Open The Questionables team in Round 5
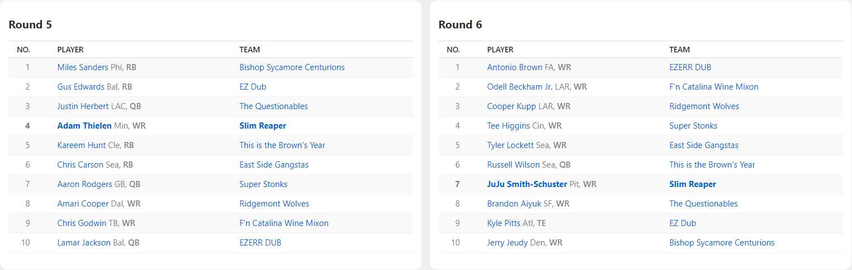Screen dimensions: 852x270 click(x=274, y=106)
